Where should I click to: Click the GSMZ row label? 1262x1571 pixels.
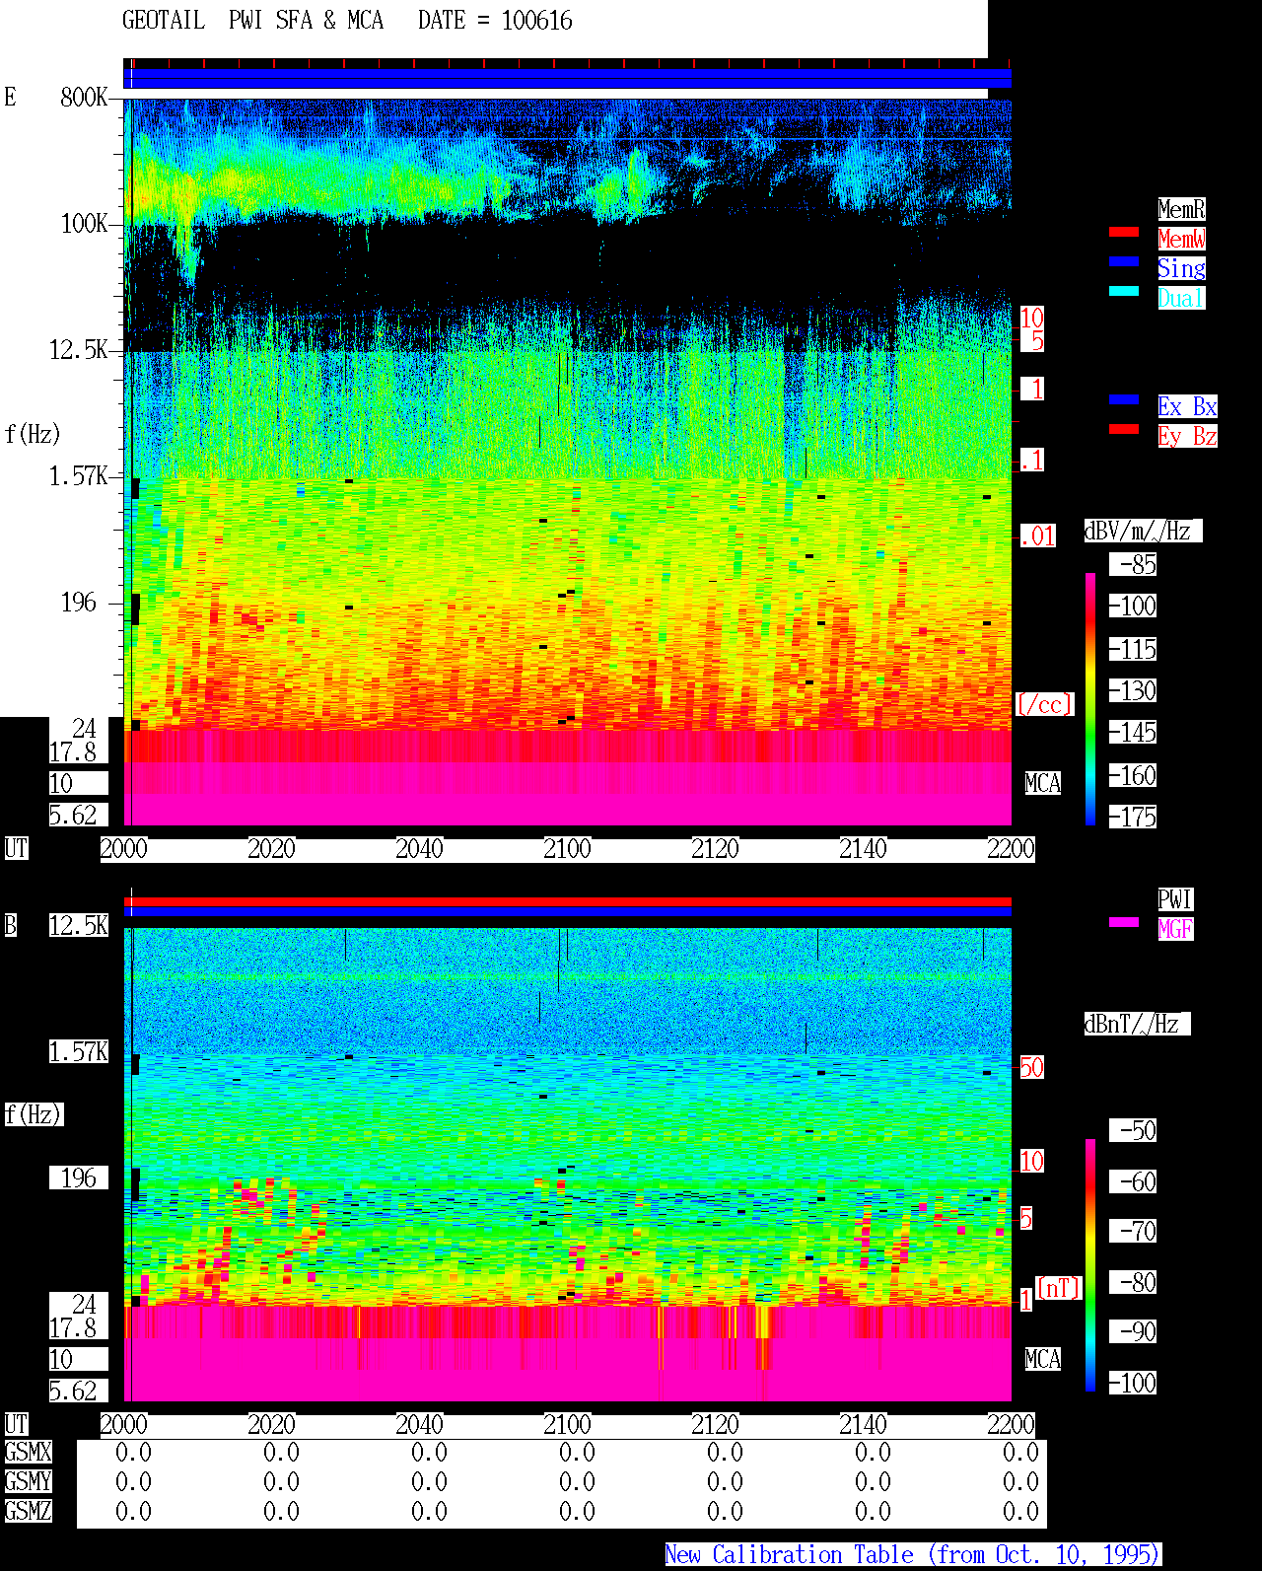click(28, 1511)
